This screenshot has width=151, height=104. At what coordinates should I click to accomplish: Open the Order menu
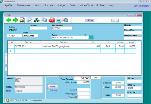point(73,5)
